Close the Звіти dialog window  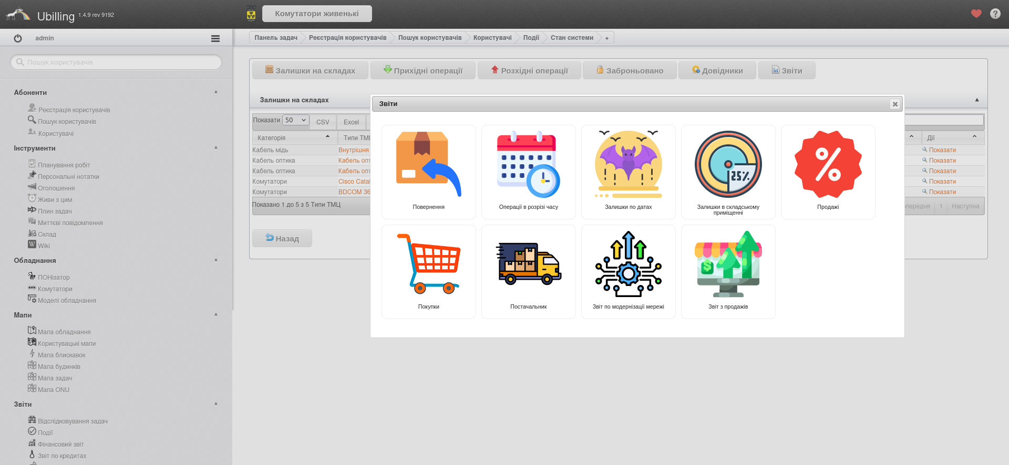point(894,104)
